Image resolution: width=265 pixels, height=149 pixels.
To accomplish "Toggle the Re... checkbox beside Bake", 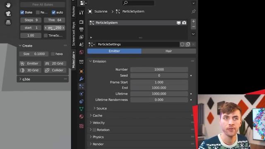I will point(38,12).
